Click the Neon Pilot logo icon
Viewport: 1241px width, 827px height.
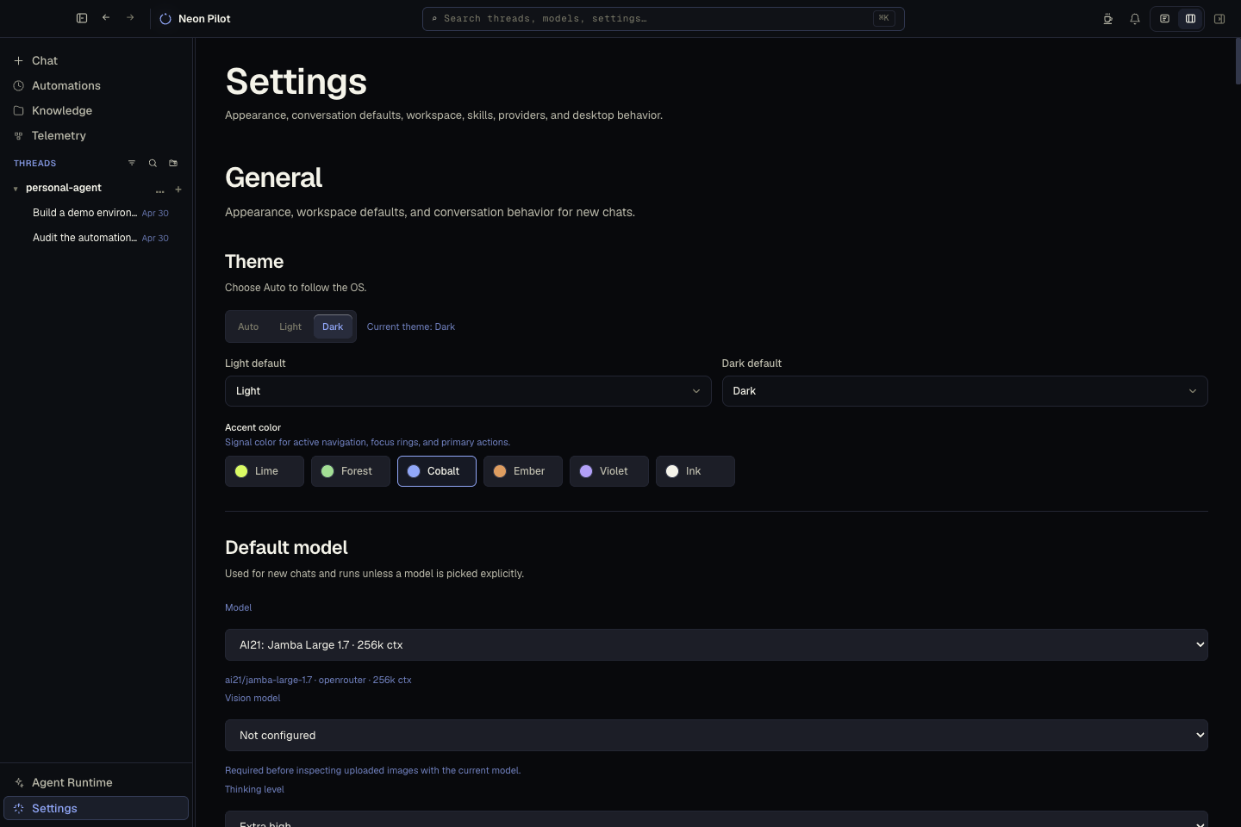point(165,19)
